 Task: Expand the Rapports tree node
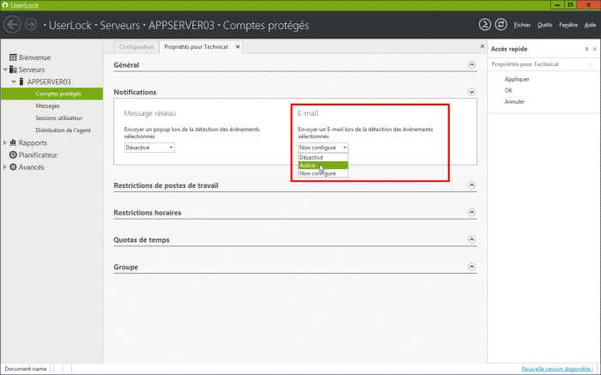[x=5, y=142]
